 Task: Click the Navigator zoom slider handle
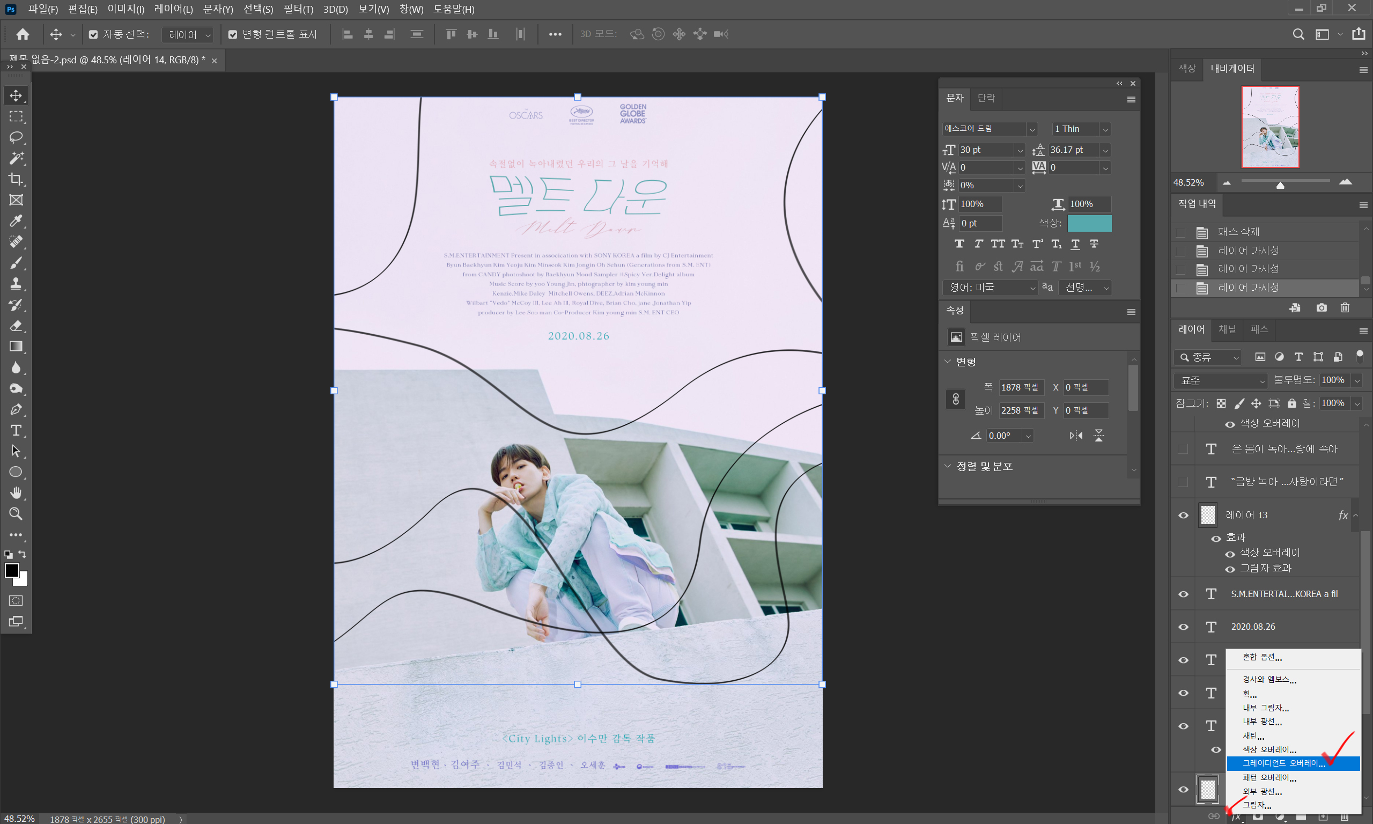tap(1280, 186)
